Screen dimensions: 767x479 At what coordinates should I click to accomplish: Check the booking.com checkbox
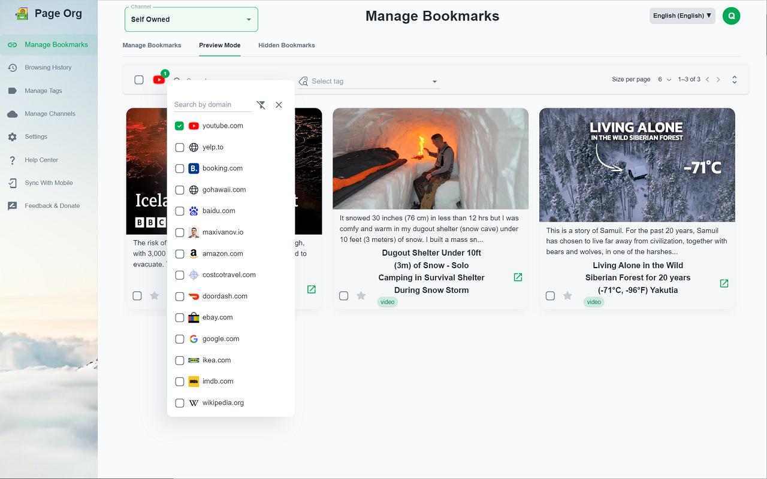[179, 169]
